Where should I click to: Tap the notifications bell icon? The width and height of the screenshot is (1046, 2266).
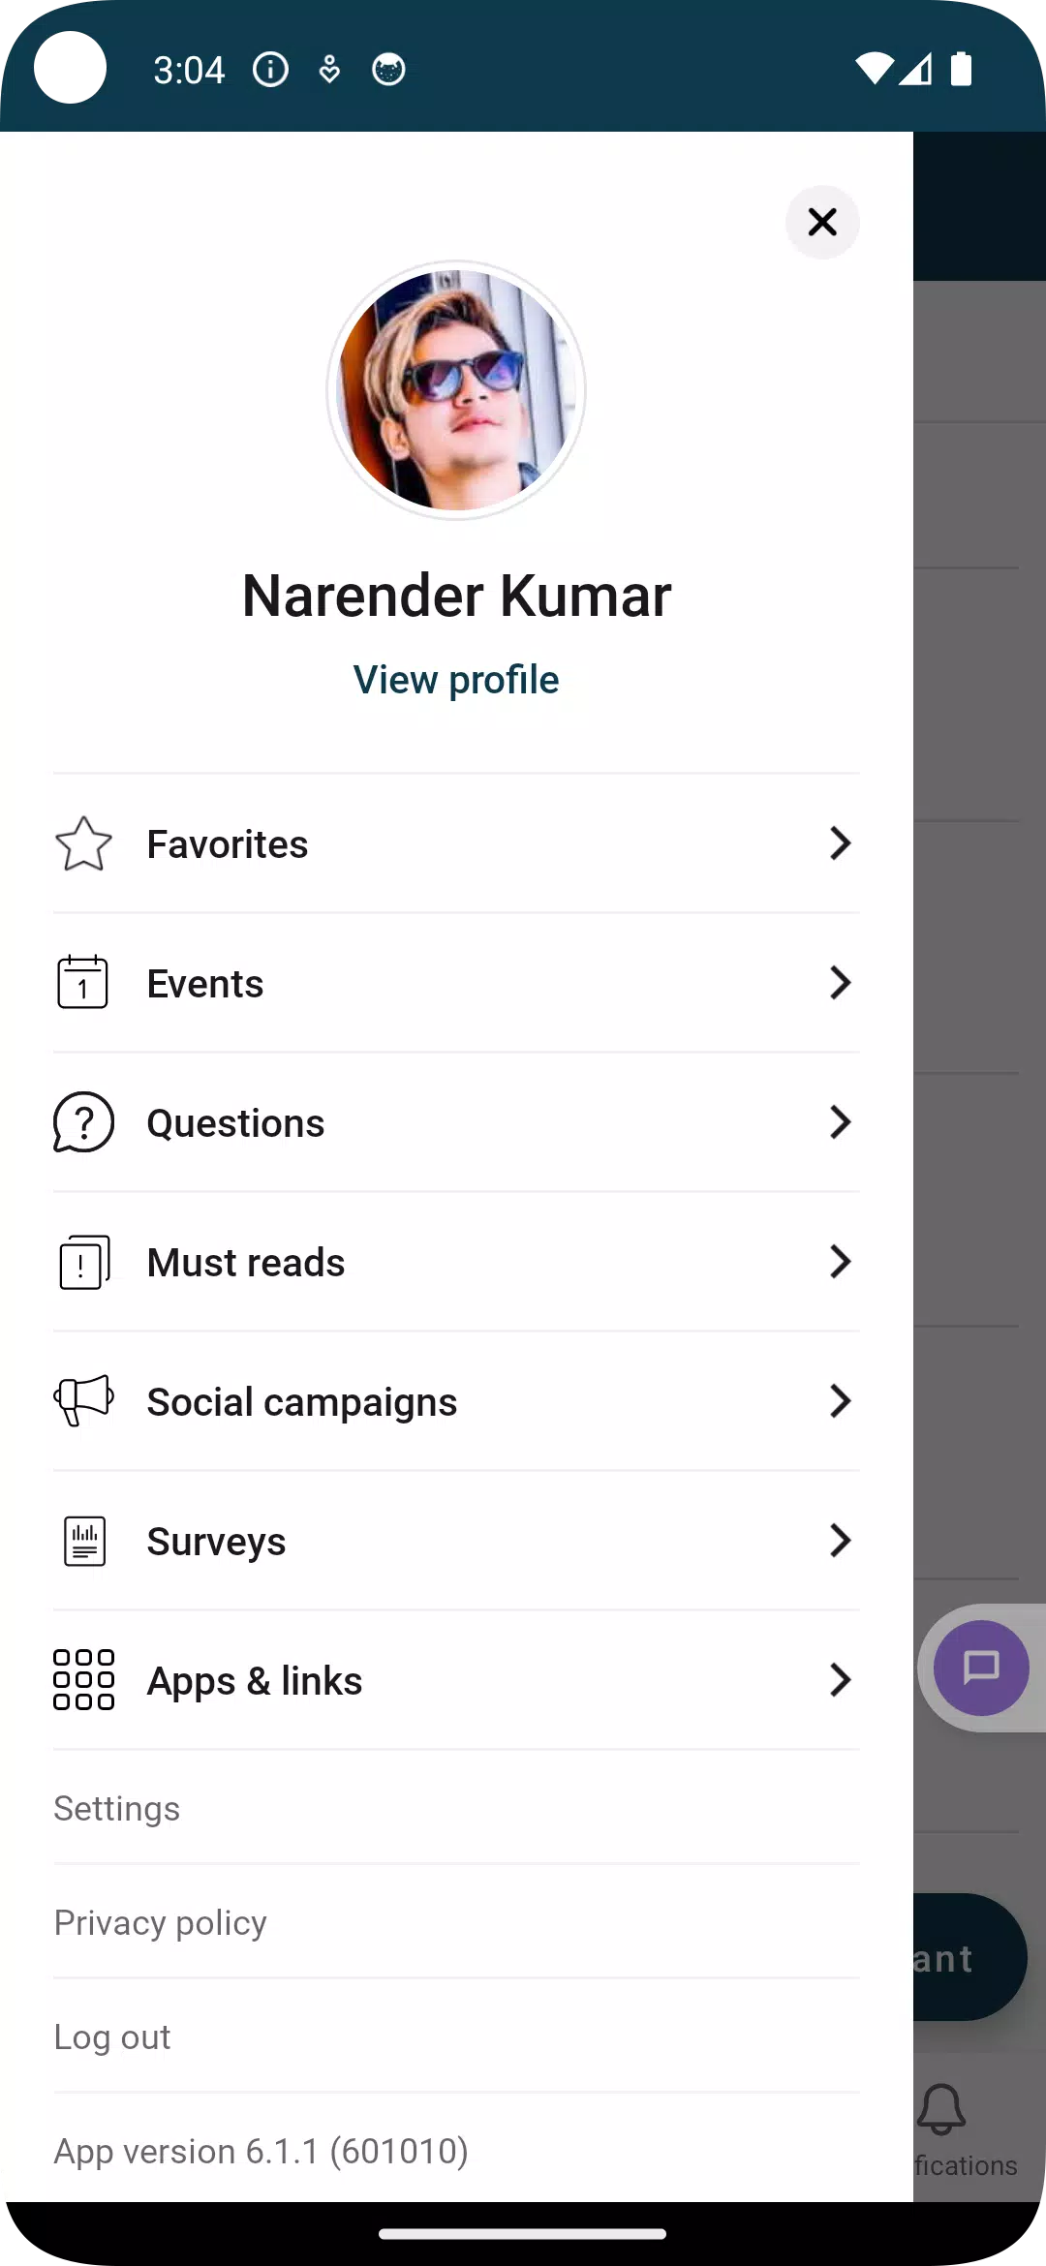pyautogui.click(x=941, y=2109)
